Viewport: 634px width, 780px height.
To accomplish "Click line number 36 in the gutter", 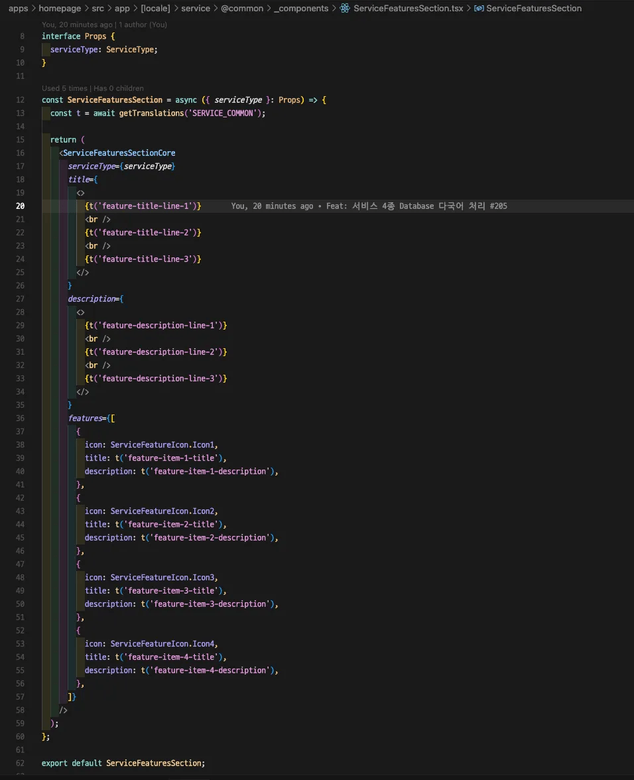I will pos(20,419).
